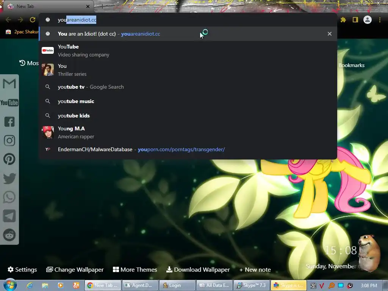Open YouTube from the left sidebar
388x291 pixels.
[x=9, y=103]
